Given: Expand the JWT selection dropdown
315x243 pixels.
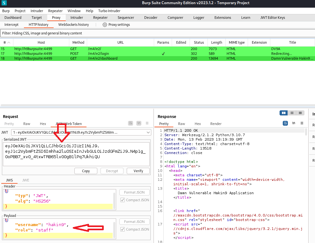Looking at the screenshot, I should (x=148, y=132).
